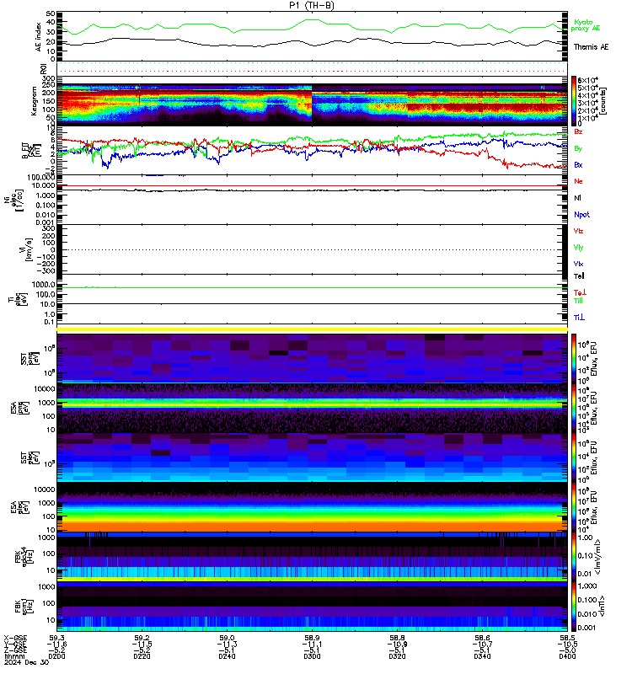Click the FBK edc mV/m color bar
The image size is (632, 674).
574,557
